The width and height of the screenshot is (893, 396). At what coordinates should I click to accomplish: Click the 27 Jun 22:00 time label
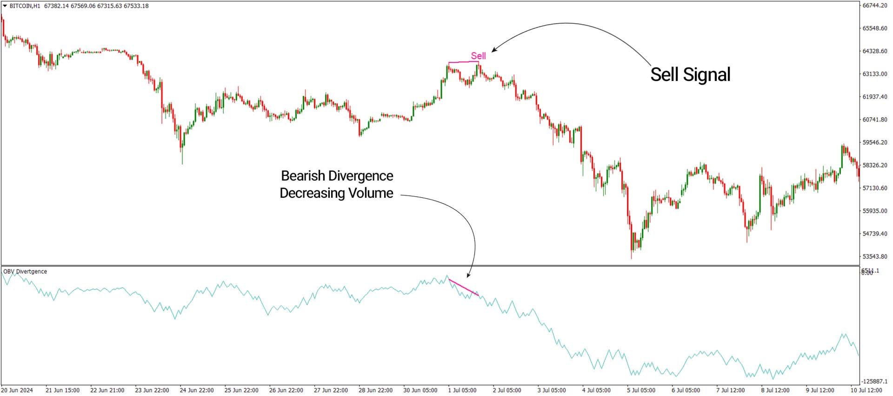331,390
